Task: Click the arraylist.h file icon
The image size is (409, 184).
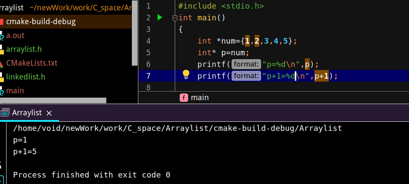Action: point(2,49)
